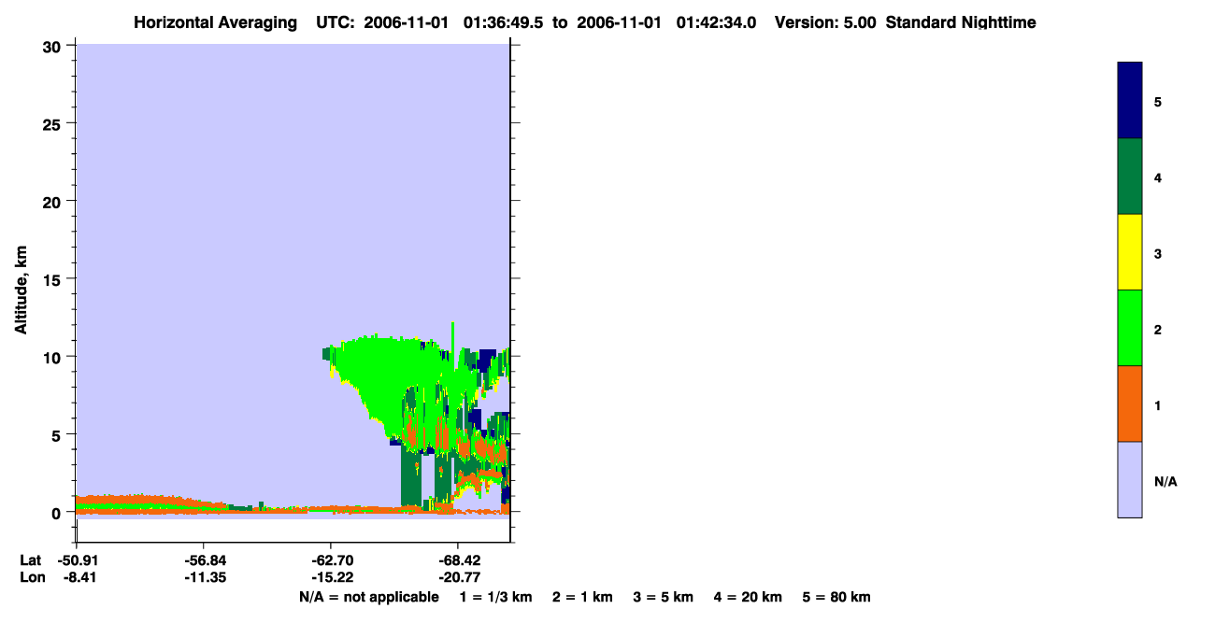The height and width of the screenshot is (623, 1215).
Task: Click the lavender N/A colorbar segment
Action: tap(1129, 479)
